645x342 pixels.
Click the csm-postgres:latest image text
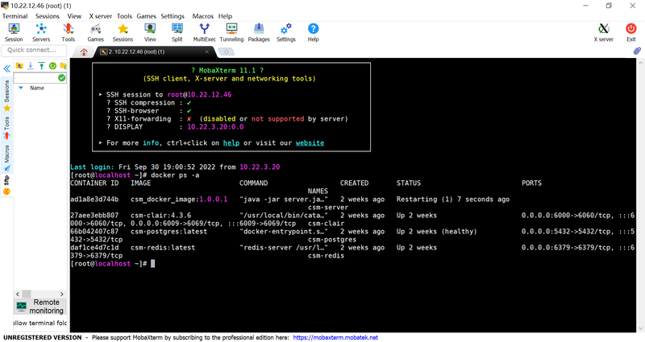(x=169, y=231)
